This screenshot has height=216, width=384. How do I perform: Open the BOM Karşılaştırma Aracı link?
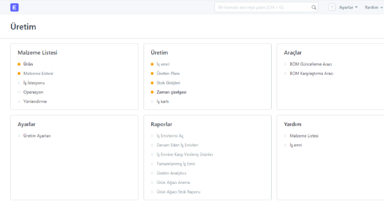click(311, 74)
